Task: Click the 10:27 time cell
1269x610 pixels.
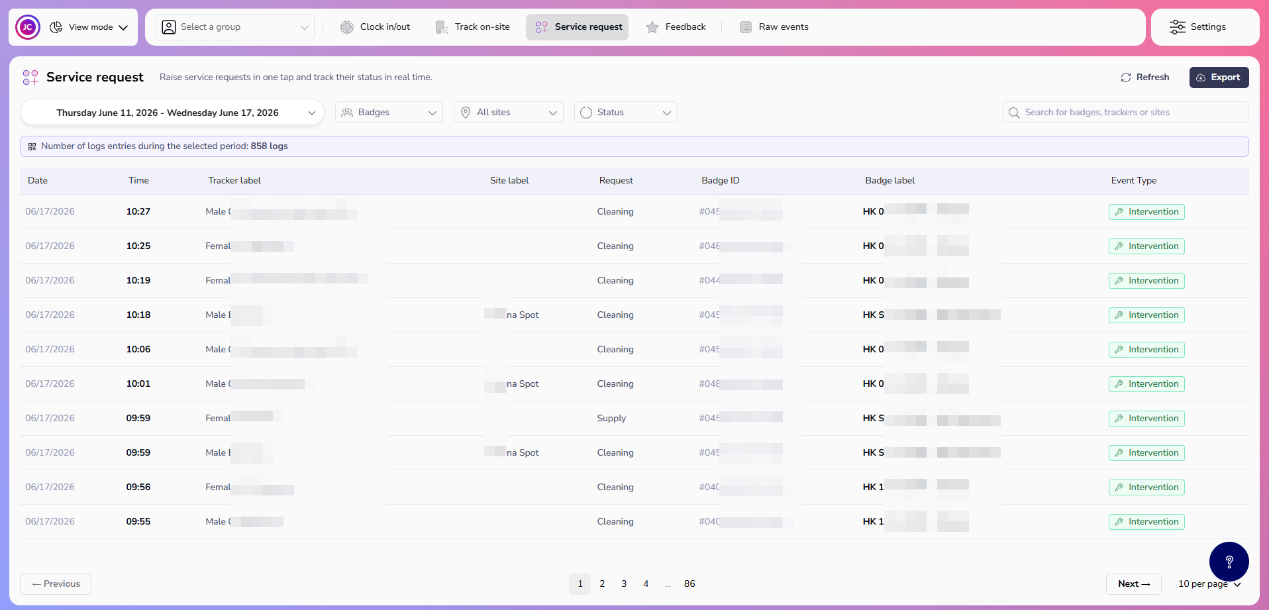Action: (x=138, y=212)
